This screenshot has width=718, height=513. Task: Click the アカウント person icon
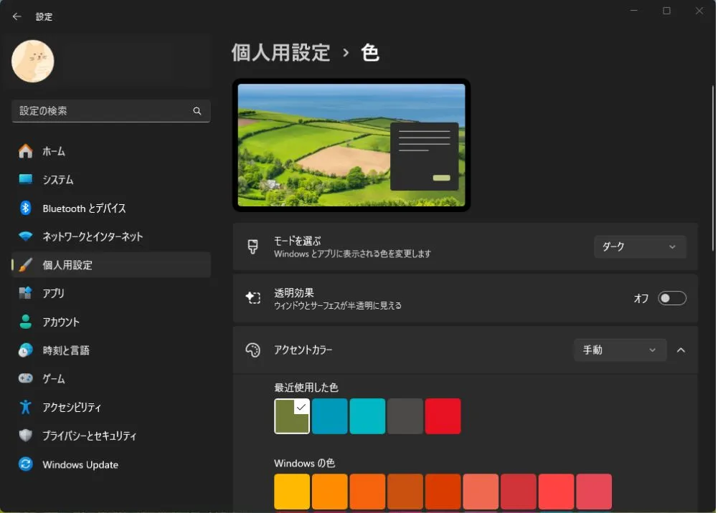(26, 322)
